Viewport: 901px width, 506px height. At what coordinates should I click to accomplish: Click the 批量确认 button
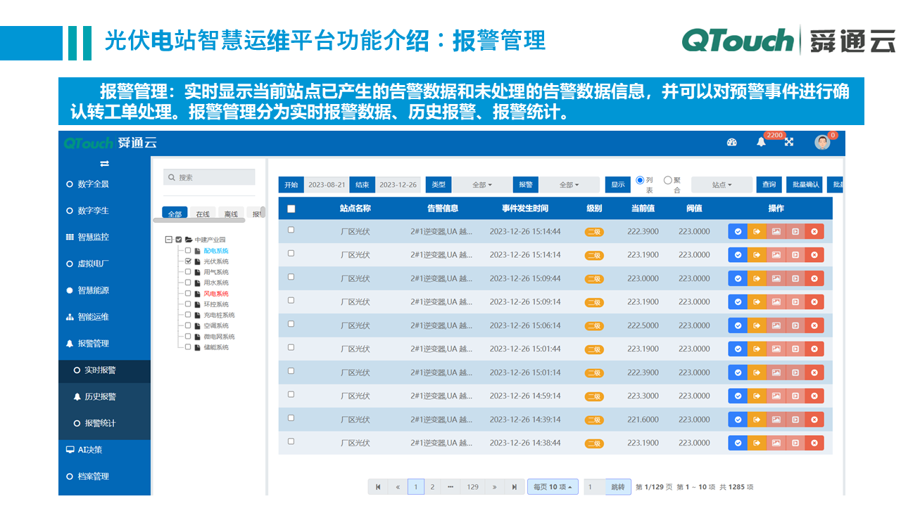805,184
